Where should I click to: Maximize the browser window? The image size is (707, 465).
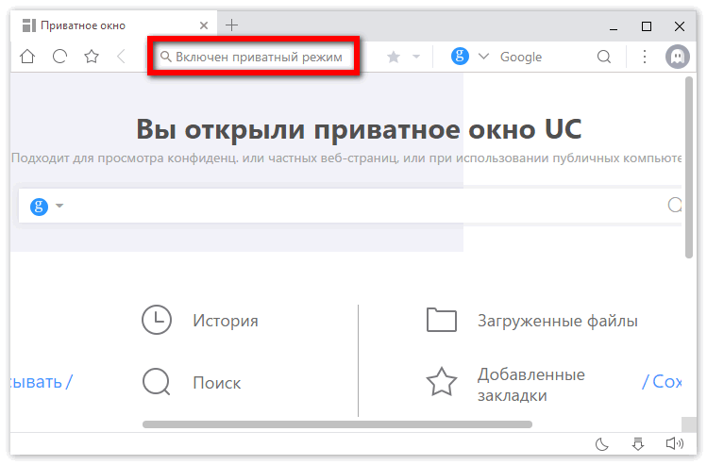[x=647, y=26]
